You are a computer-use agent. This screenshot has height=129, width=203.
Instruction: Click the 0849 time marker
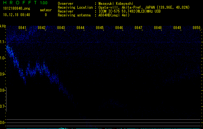pyautogui.click(x=177, y=28)
